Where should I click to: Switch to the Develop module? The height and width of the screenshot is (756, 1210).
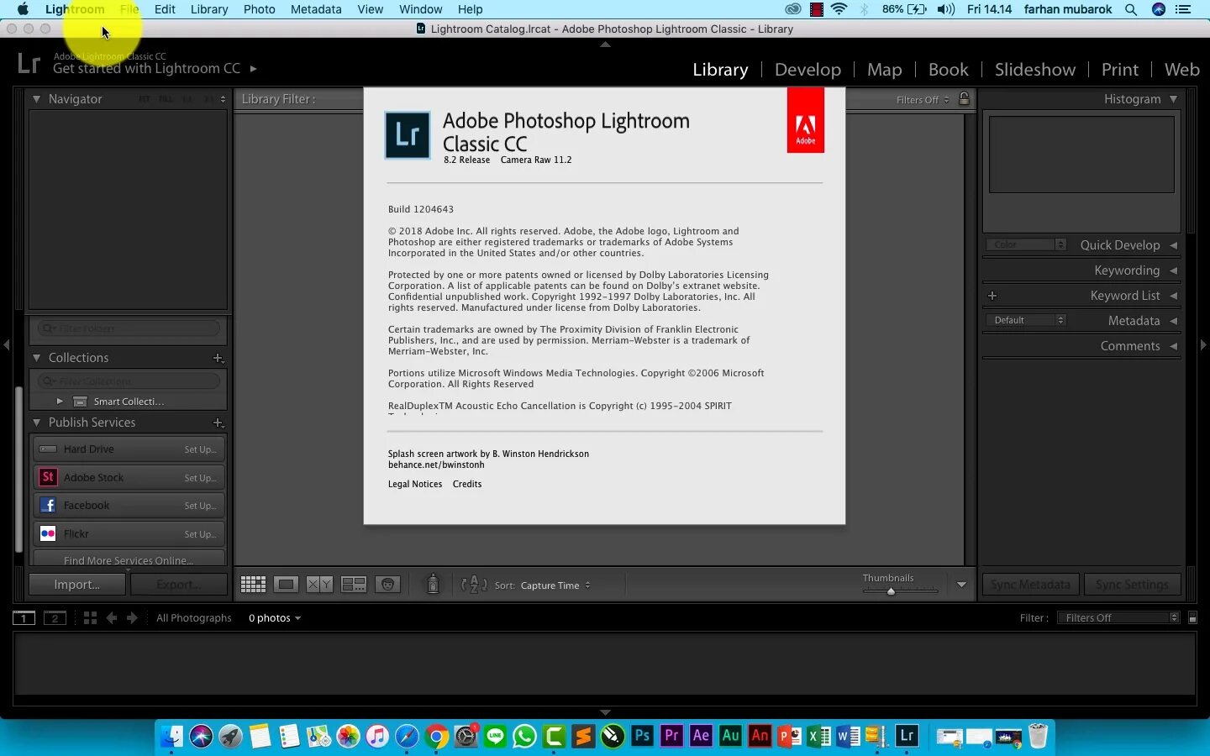pyautogui.click(x=808, y=70)
